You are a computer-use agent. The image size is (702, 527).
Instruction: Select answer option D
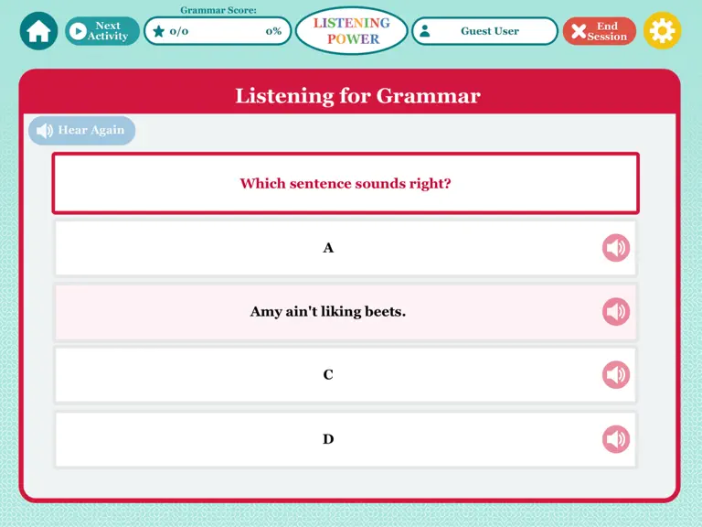point(346,439)
